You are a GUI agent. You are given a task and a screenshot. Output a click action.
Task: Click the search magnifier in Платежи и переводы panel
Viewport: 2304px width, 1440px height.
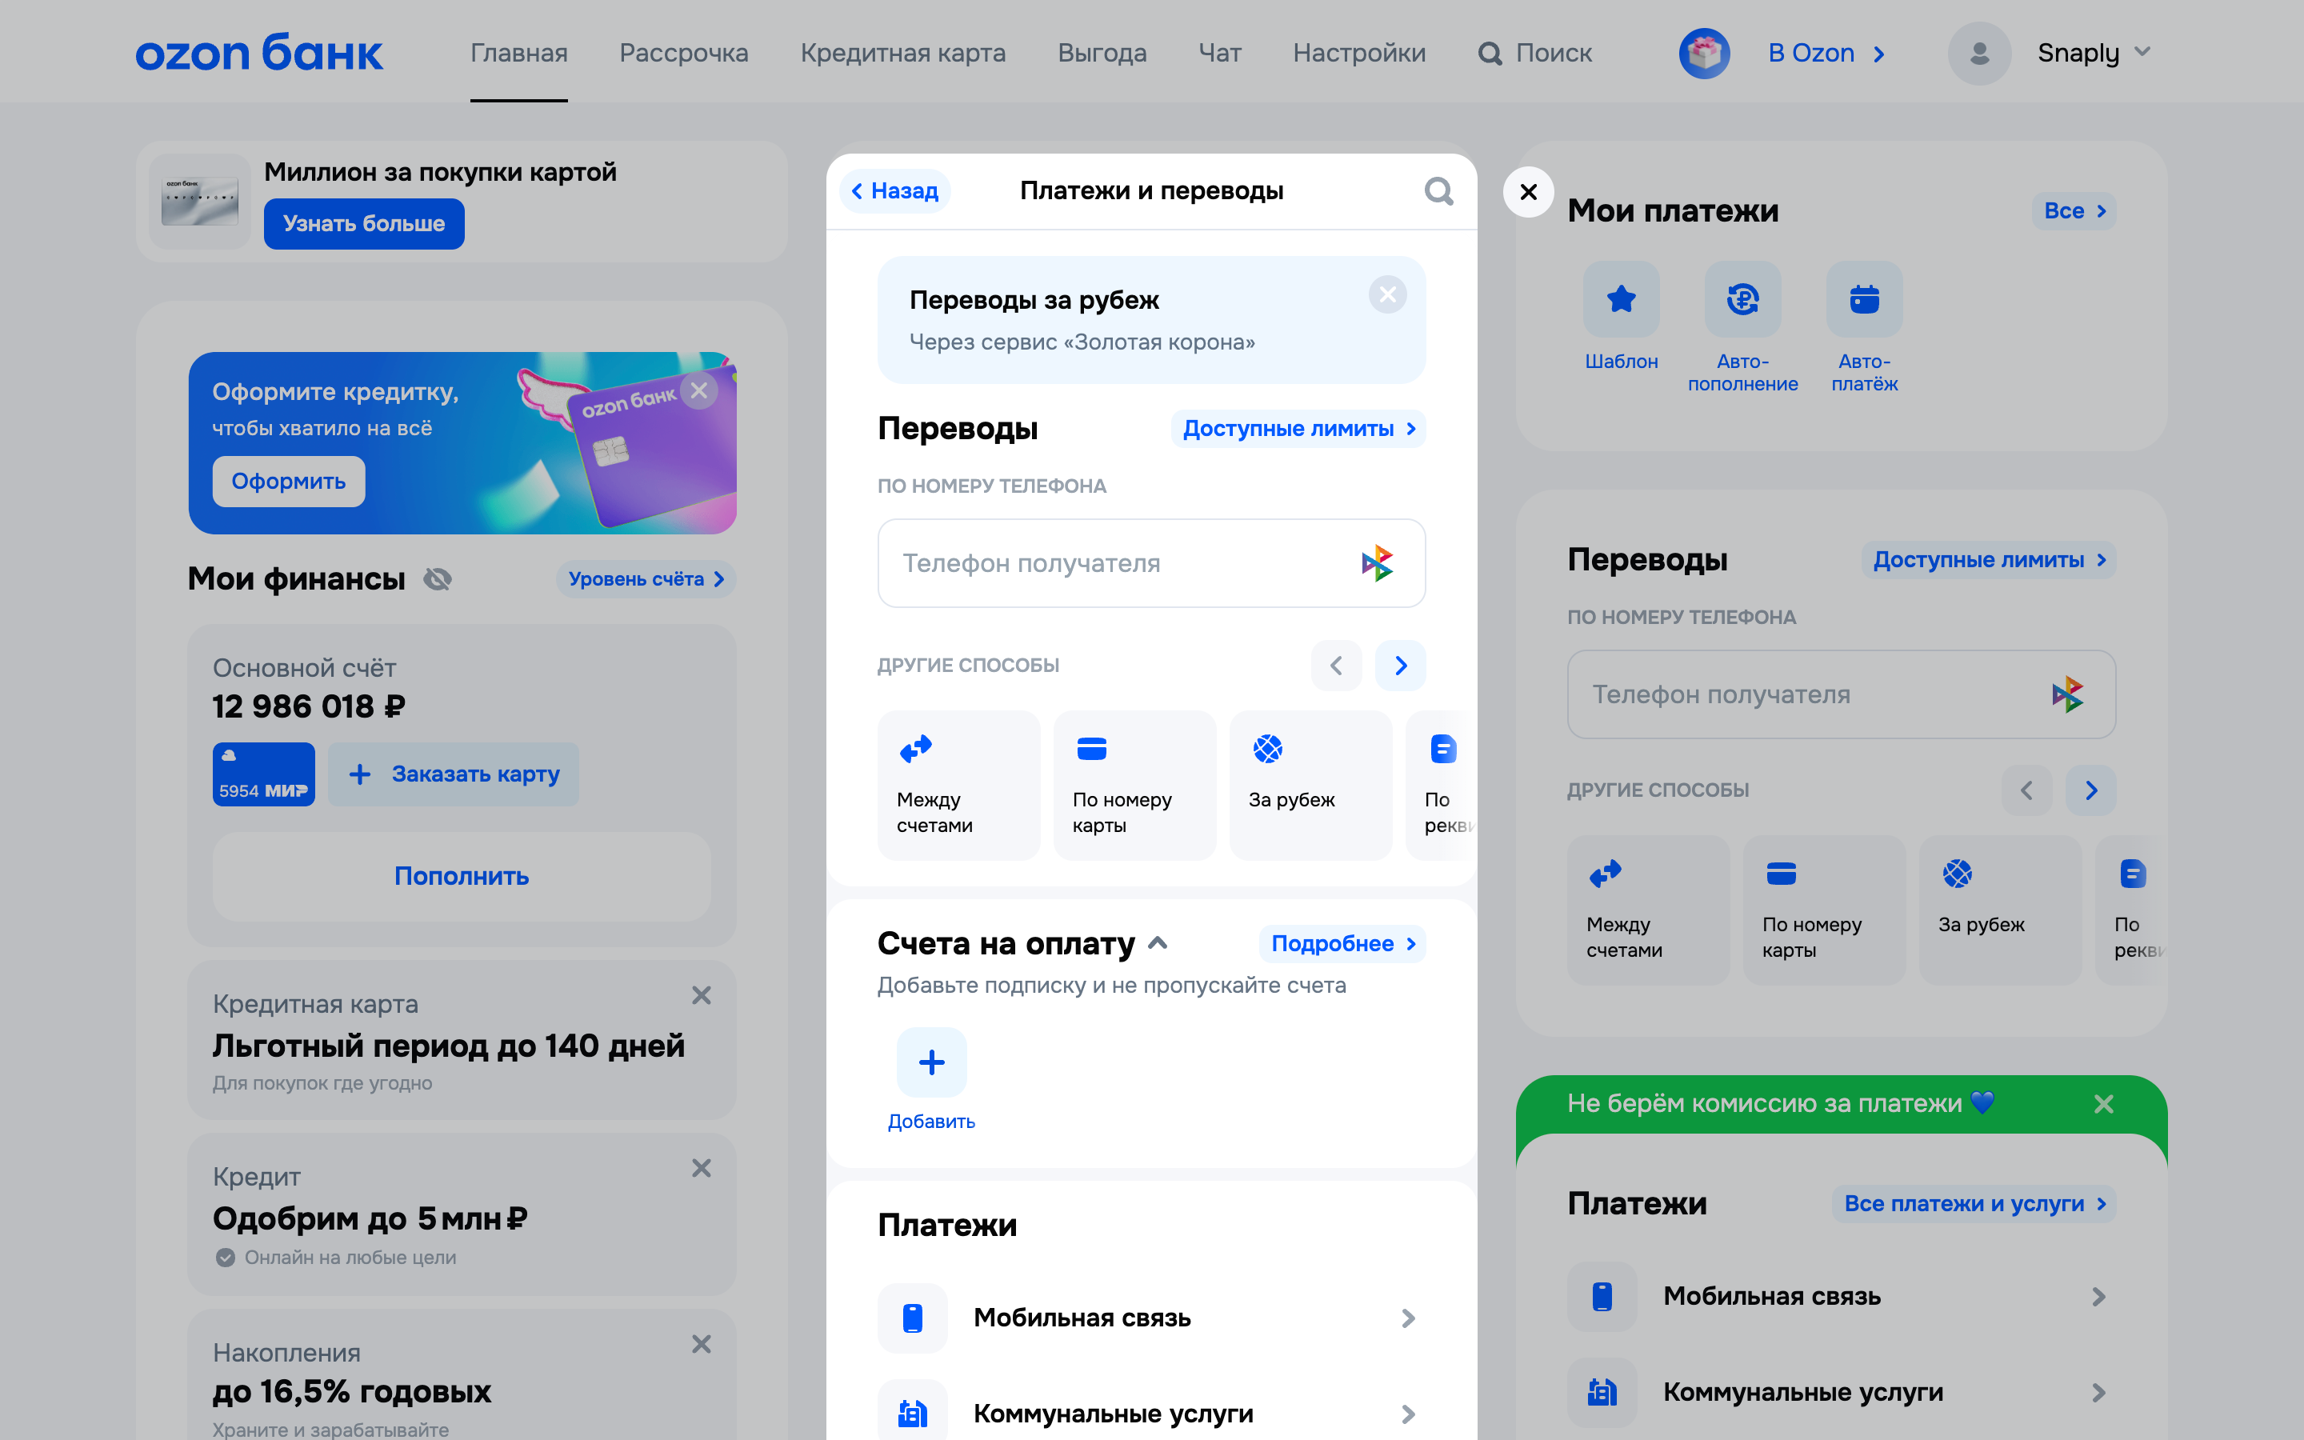(1438, 191)
